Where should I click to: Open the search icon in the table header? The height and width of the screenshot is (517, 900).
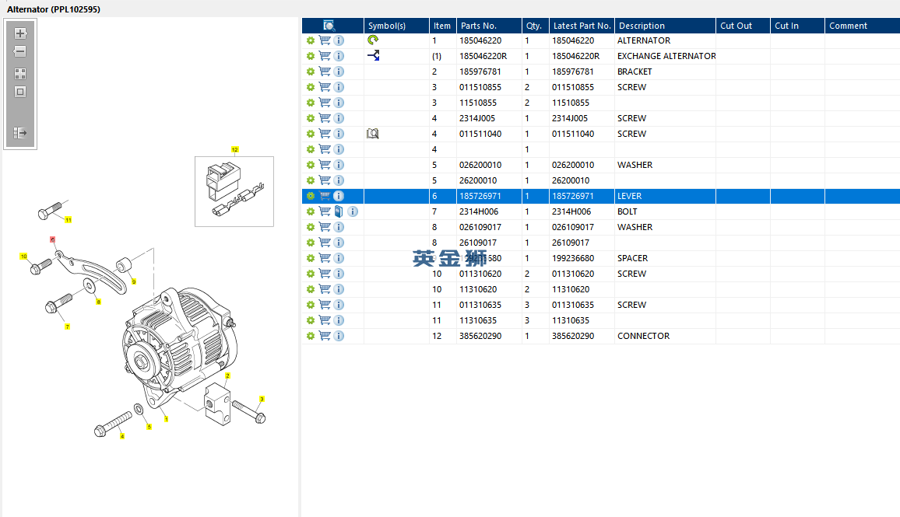[329, 26]
